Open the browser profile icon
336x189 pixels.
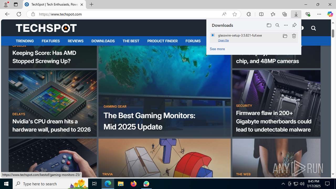6,4
